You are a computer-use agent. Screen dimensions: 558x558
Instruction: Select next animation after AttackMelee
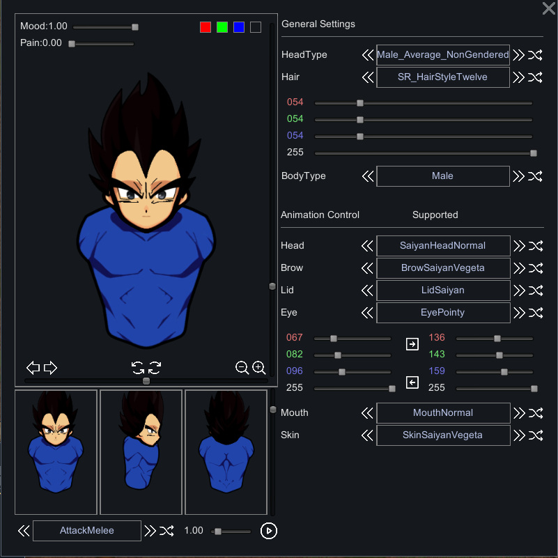pyautogui.click(x=150, y=531)
